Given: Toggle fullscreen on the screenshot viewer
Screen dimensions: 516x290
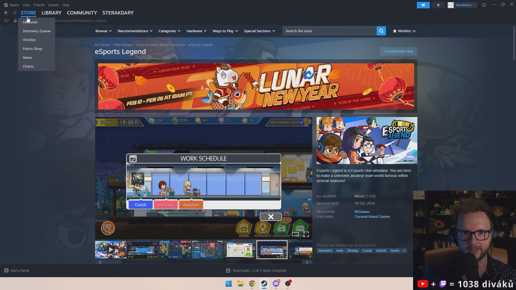Looking at the screenshot, I should tap(306, 234).
